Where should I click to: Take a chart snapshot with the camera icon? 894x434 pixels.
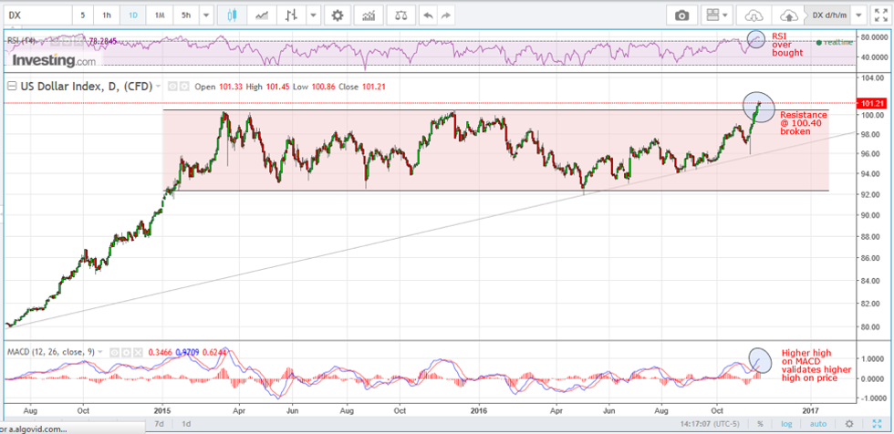pos(681,15)
